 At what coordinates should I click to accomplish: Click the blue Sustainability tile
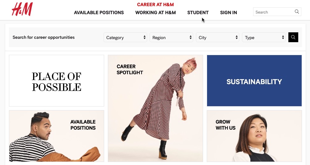[254, 81]
